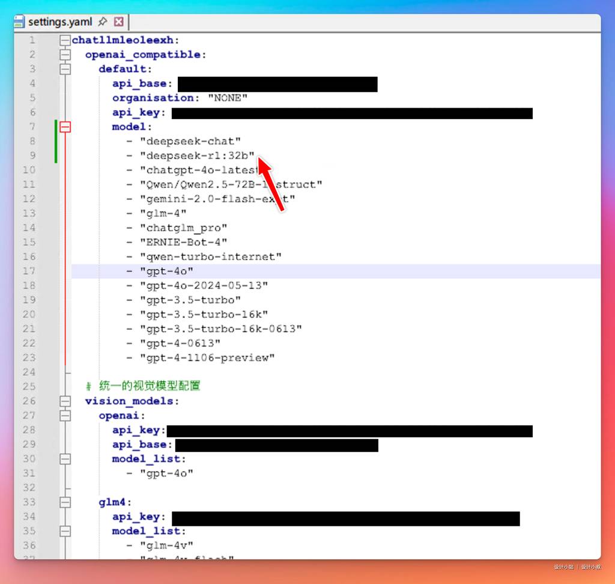Collapse the openai_compatible section fold marker
Screen dimensions: 615x584
[x=65, y=55]
